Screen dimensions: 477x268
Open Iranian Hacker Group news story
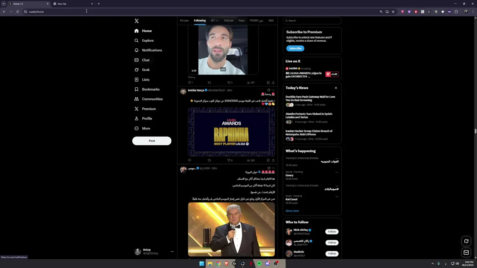(312, 135)
